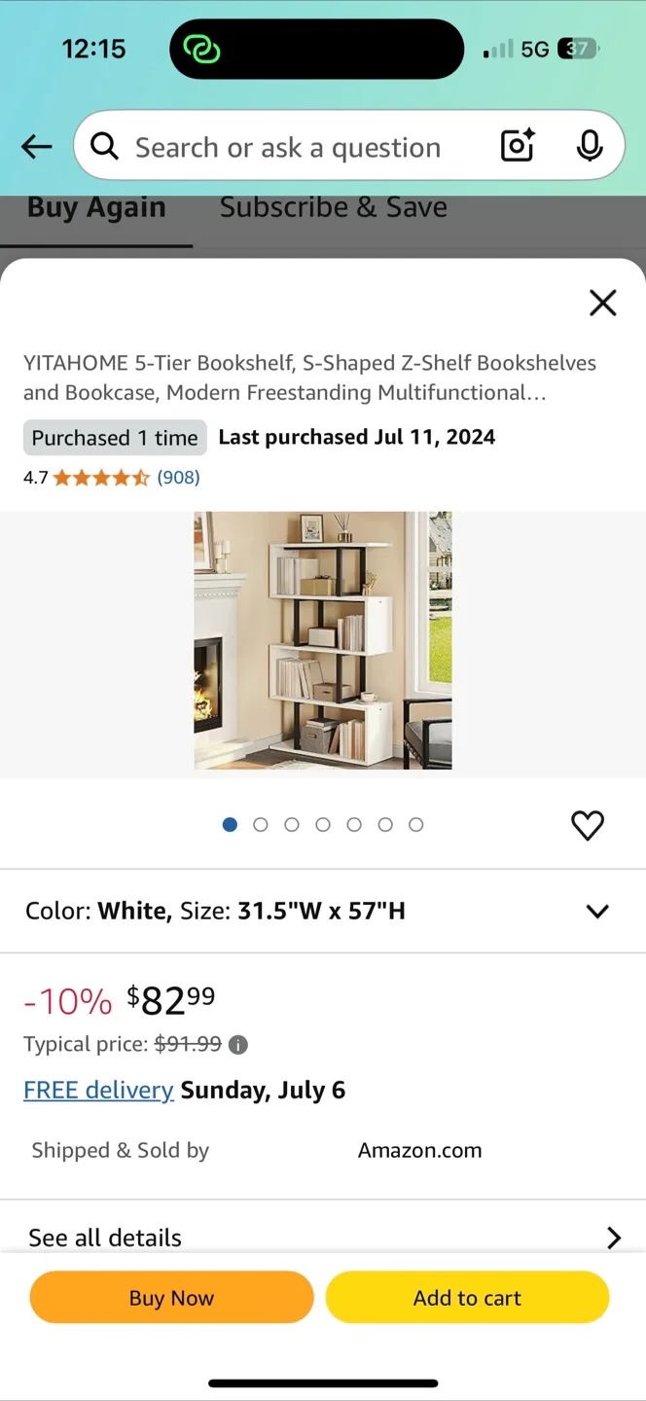Viewport: 646px width, 1401px height.
Task: Select the third image indicator dot
Action: [x=292, y=824]
